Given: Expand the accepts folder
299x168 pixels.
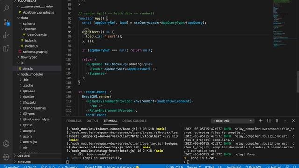Looking at the screenshot, I should click(x=29, y=131).
